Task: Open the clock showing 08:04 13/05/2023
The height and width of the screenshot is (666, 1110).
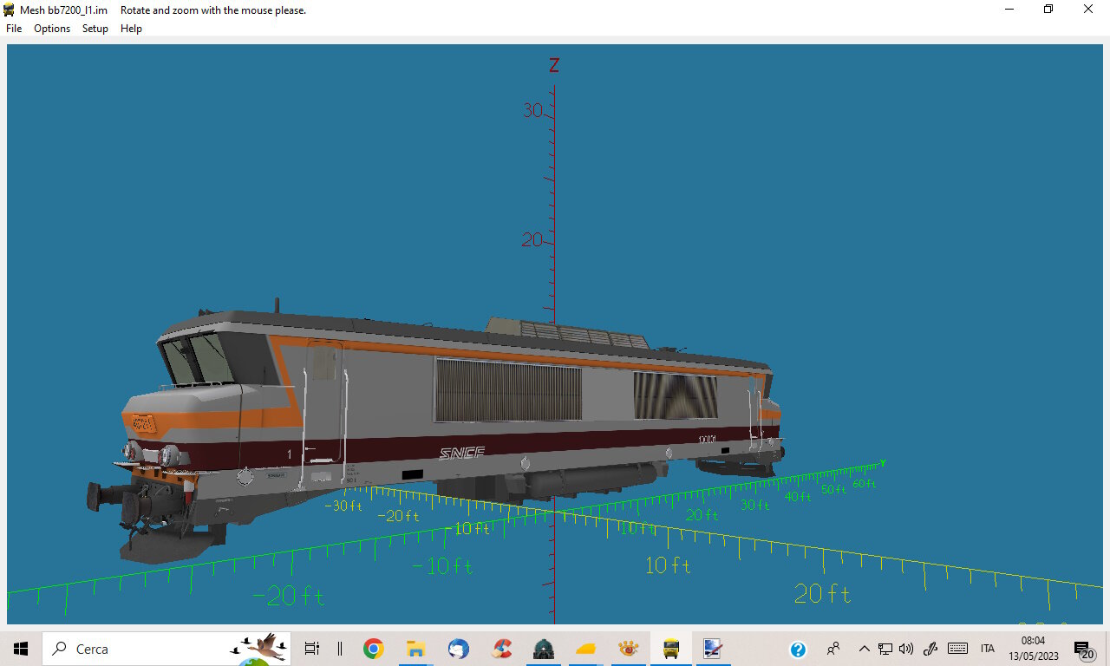Action: pos(1034,649)
